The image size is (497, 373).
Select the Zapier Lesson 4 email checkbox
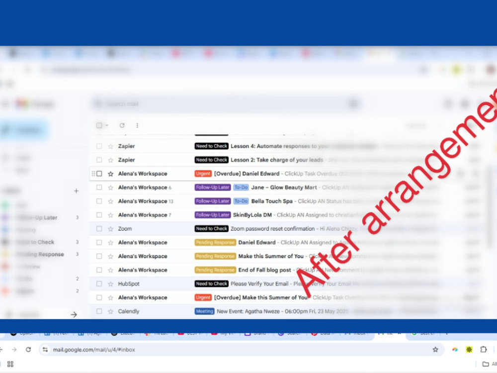pyautogui.click(x=99, y=146)
